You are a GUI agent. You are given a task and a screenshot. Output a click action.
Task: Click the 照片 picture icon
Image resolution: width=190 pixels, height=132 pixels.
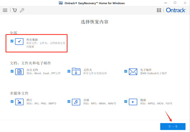pos(19,102)
